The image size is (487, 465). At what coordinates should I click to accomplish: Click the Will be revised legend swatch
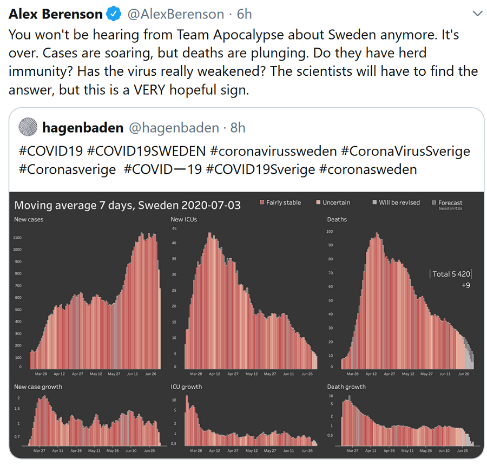coord(374,202)
